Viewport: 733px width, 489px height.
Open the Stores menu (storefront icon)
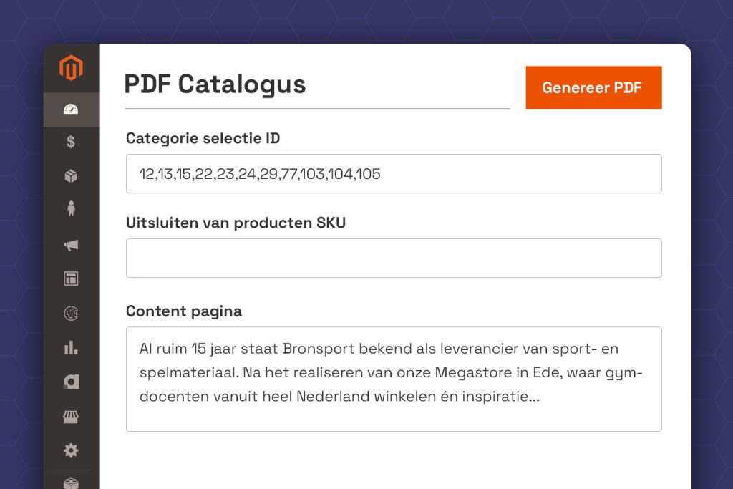[71, 417]
